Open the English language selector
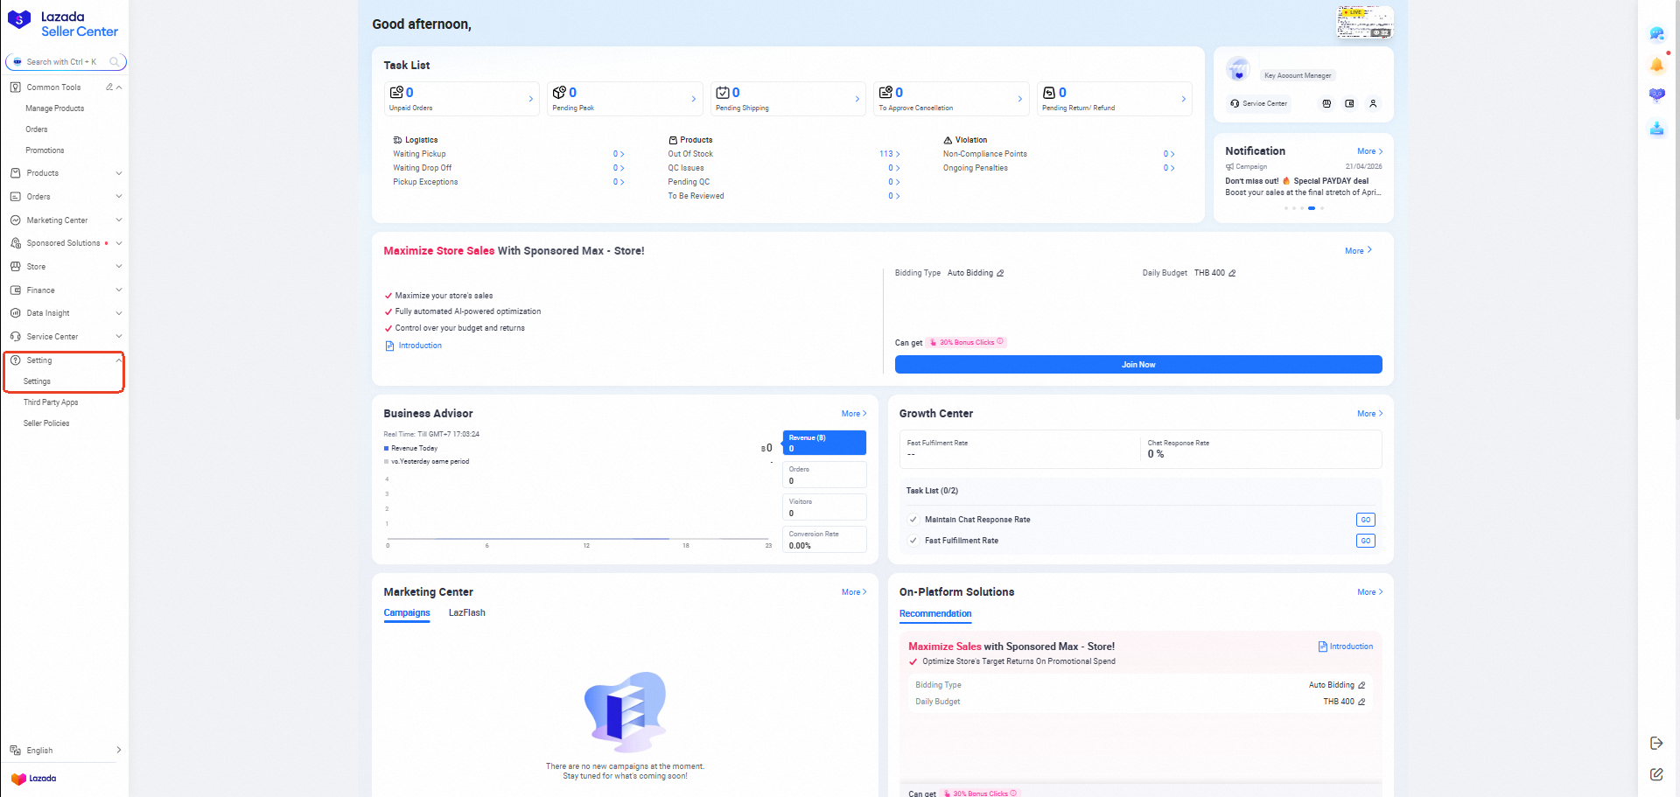Image resolution: width=1680 pixels, height=797 pixels. (x=66, y=751)
